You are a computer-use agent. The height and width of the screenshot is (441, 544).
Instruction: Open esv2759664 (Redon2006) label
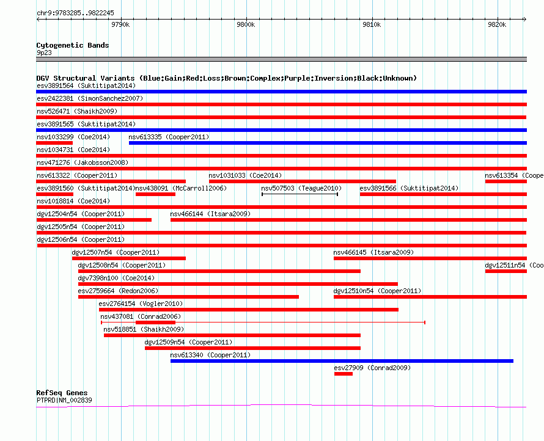point(118,291)
